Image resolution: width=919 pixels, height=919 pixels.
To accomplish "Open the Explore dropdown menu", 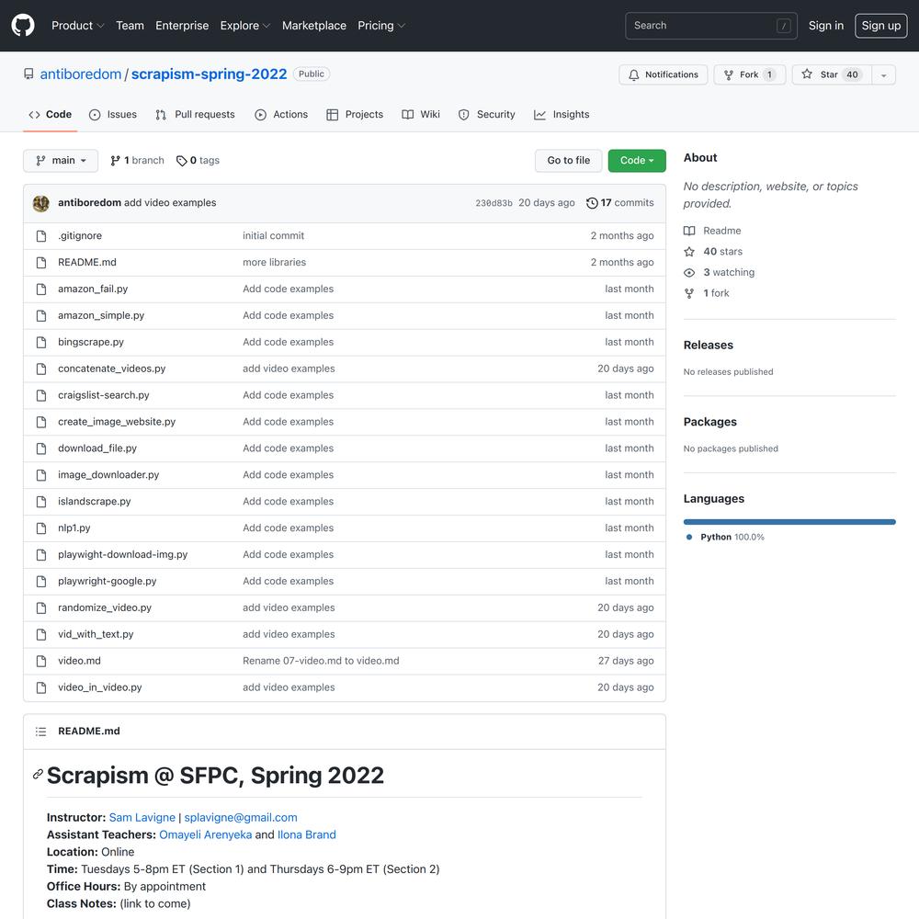I will 245,25.
